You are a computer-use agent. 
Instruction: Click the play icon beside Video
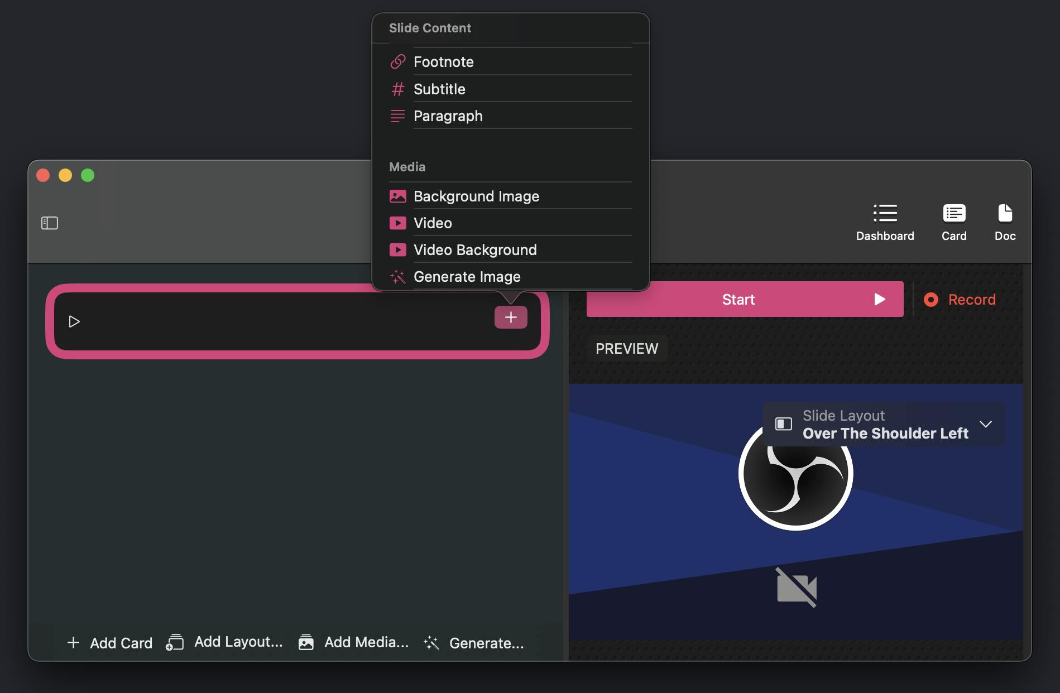pos(397,223)
